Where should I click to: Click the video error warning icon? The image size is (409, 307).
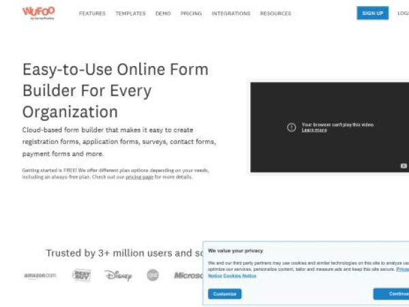[291, 127]
